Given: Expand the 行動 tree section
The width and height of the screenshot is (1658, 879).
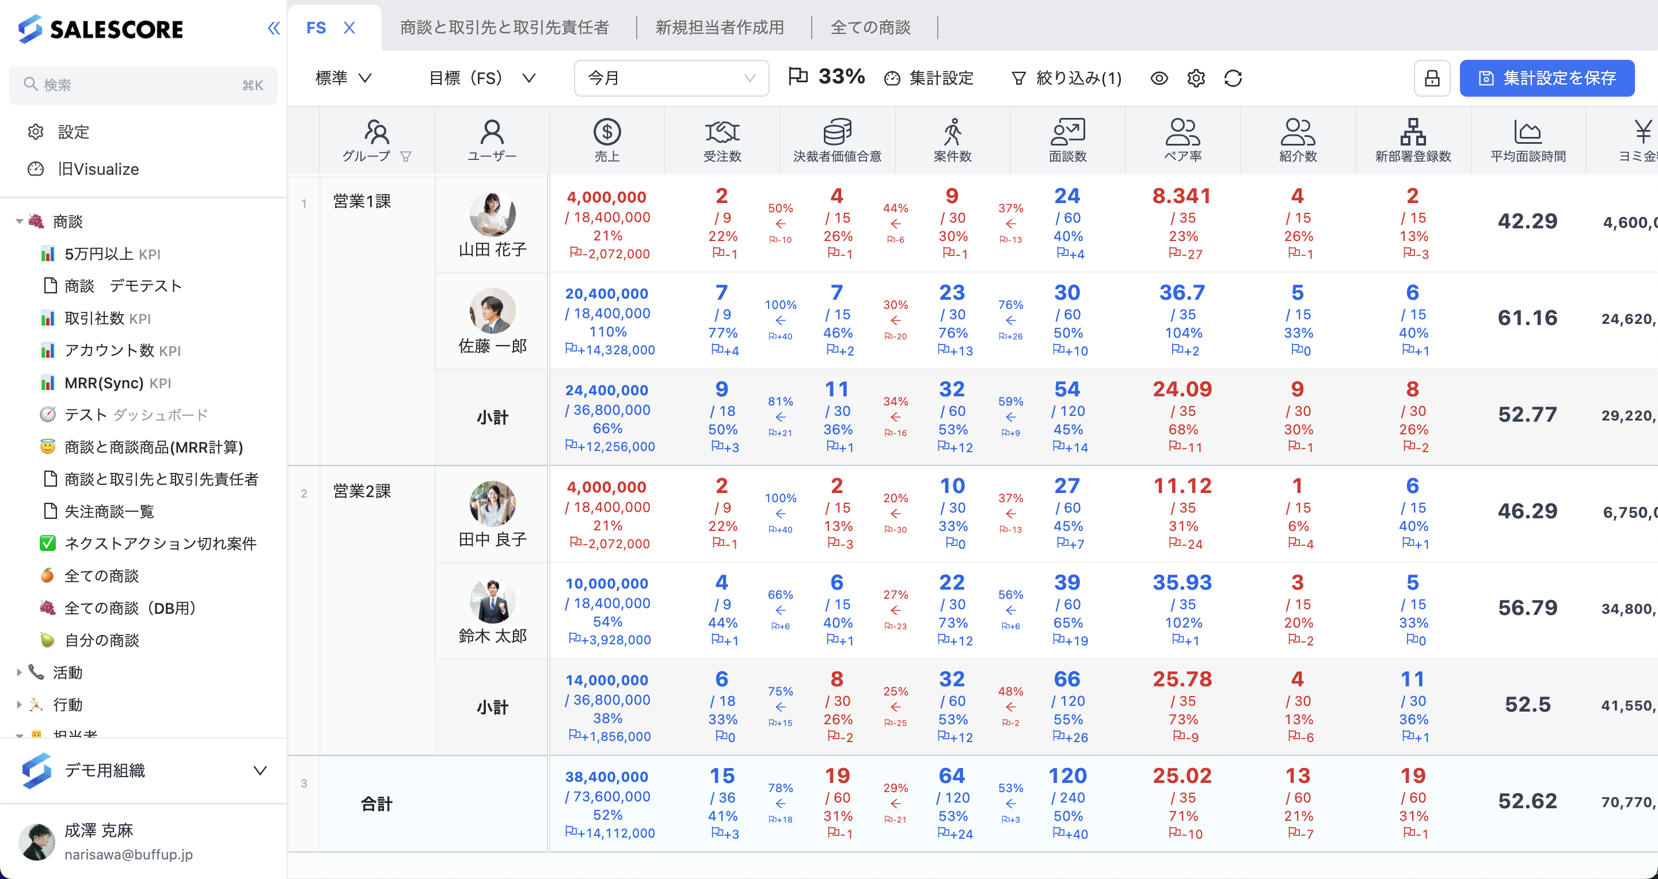Looking at the screenshot, I should 20,705.
